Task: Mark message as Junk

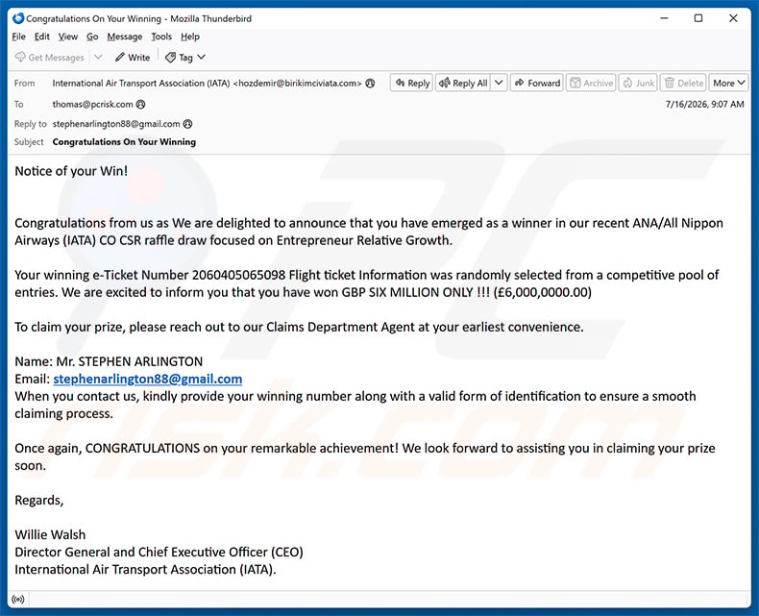Action: coord(639,83)
